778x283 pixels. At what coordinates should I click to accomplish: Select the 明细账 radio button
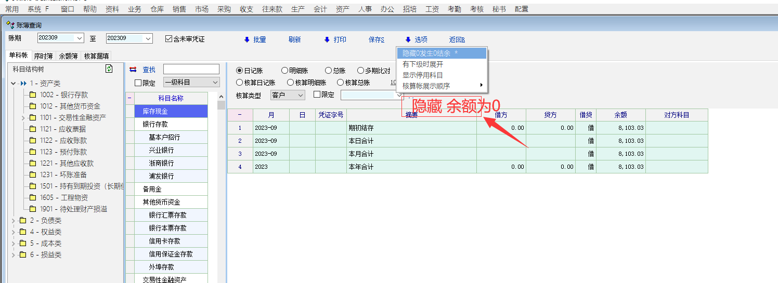click(x=284, y=71)
